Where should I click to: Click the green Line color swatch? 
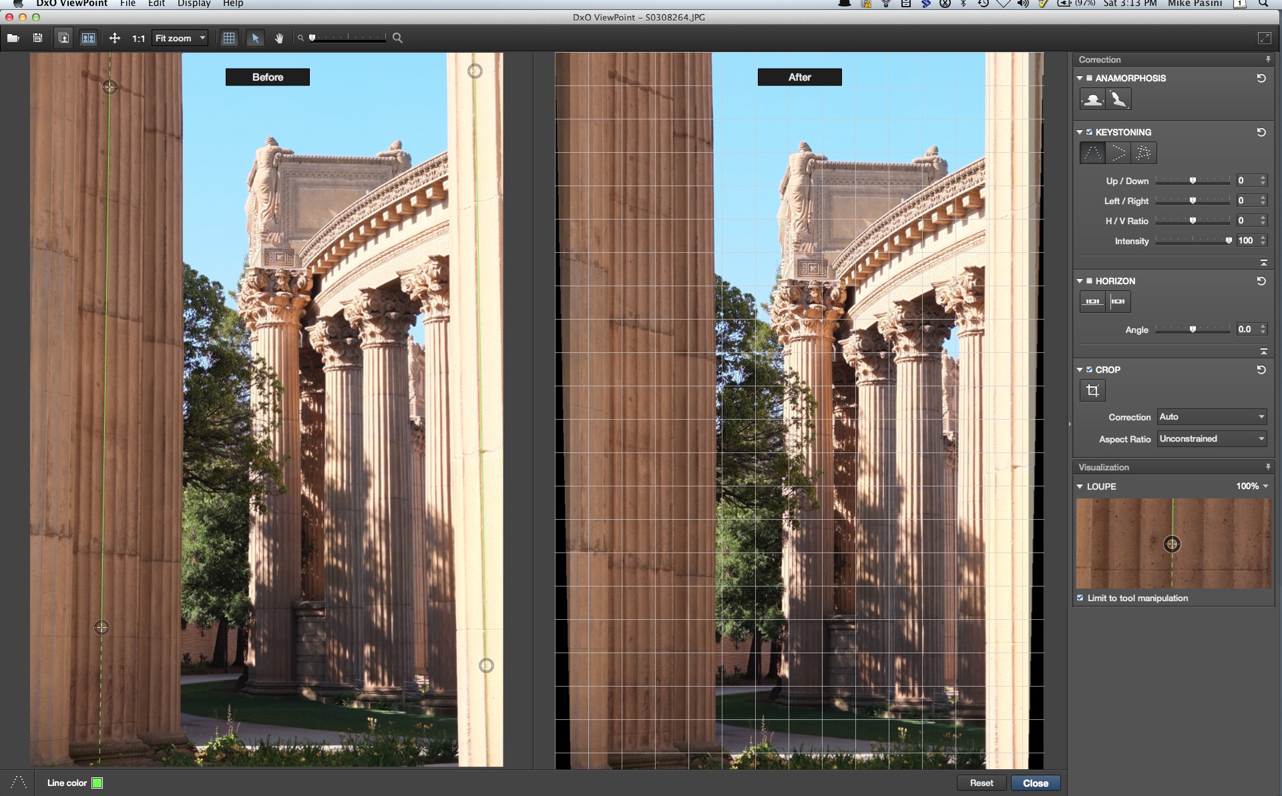(97, 783)
